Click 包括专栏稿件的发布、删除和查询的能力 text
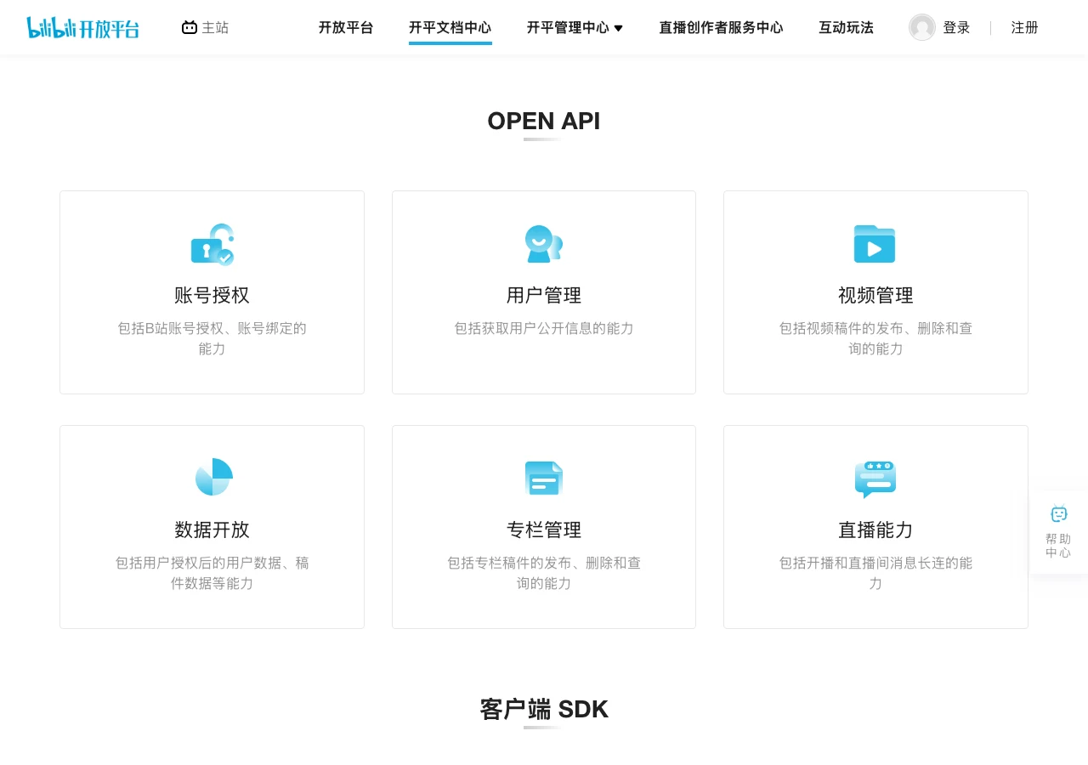This screenshot has width=1088, height=765. (x=544, y=573)
